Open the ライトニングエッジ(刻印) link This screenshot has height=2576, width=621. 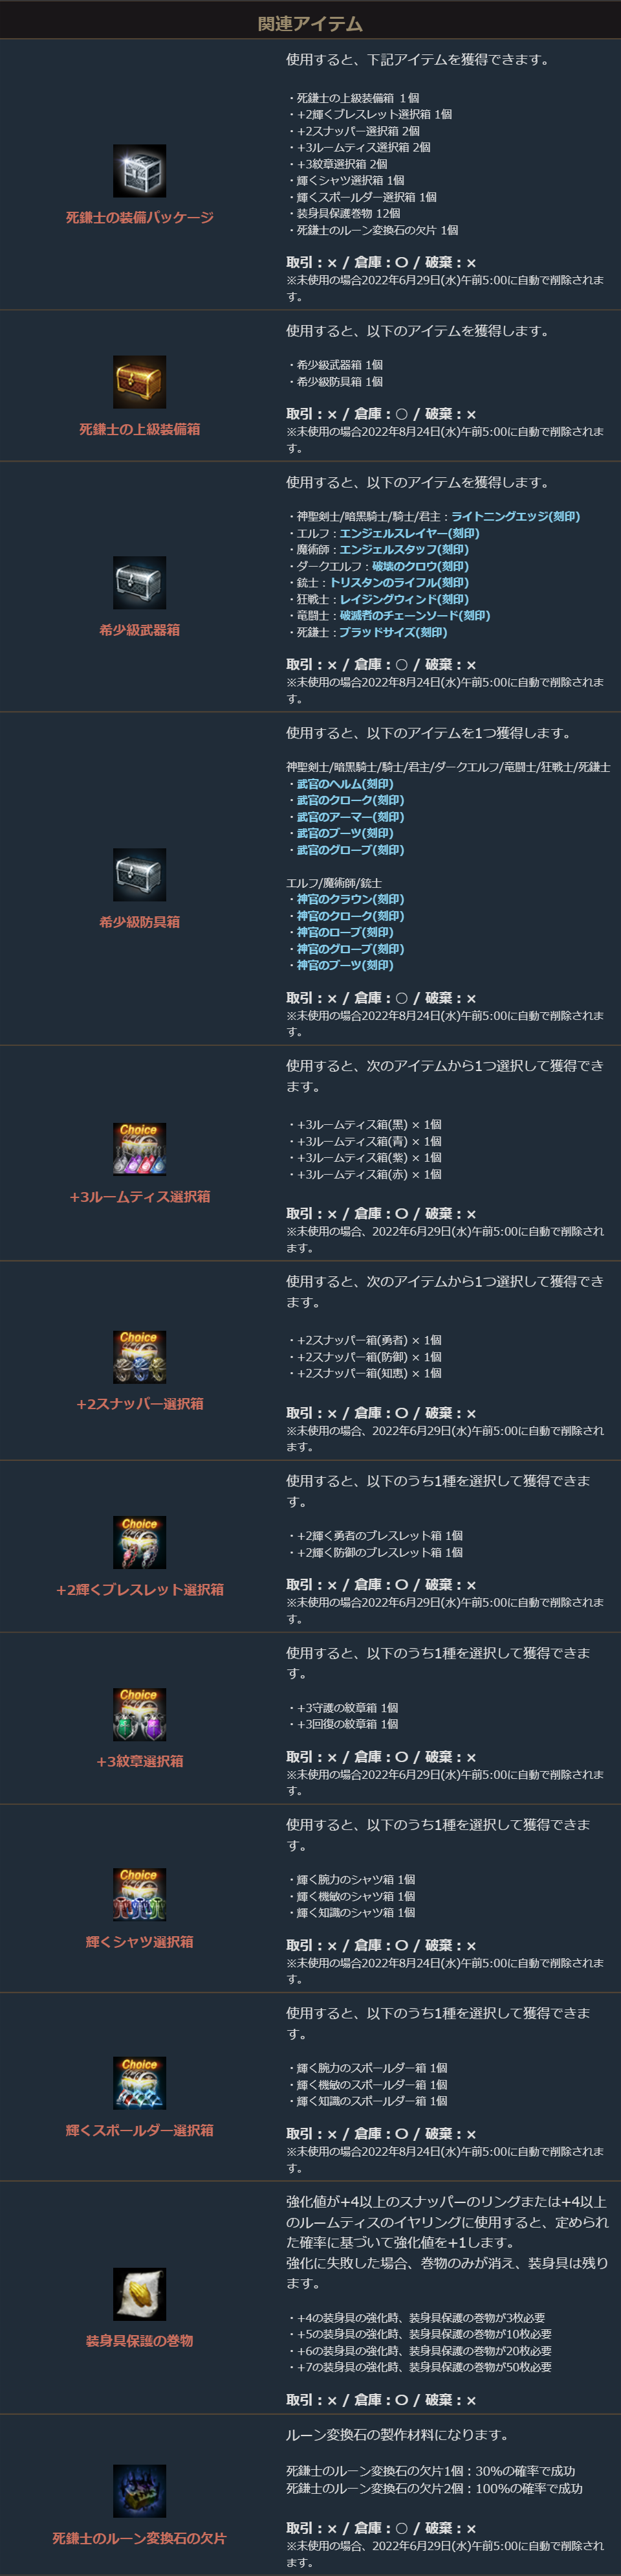[515, 517]
